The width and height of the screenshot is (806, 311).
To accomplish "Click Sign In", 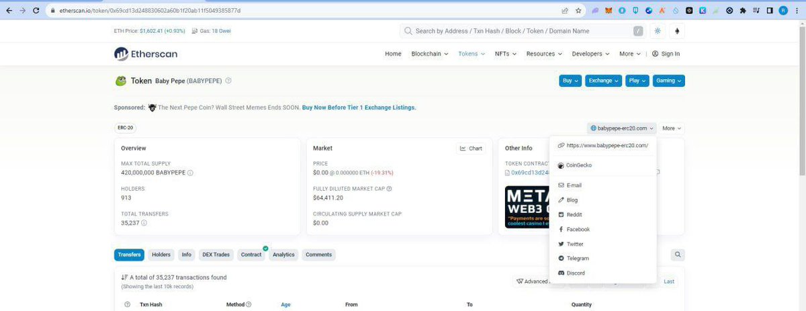I will 666,54.
